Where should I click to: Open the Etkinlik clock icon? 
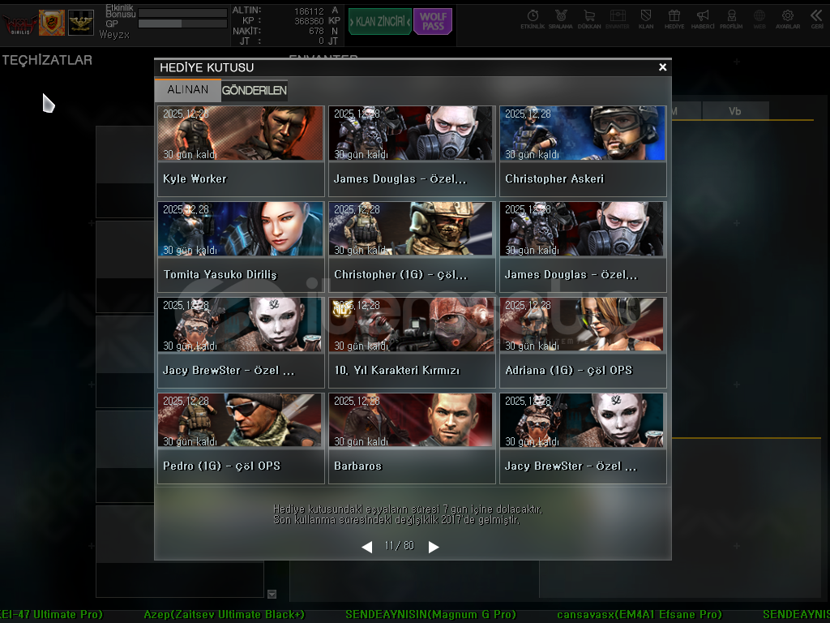point(533,19)
